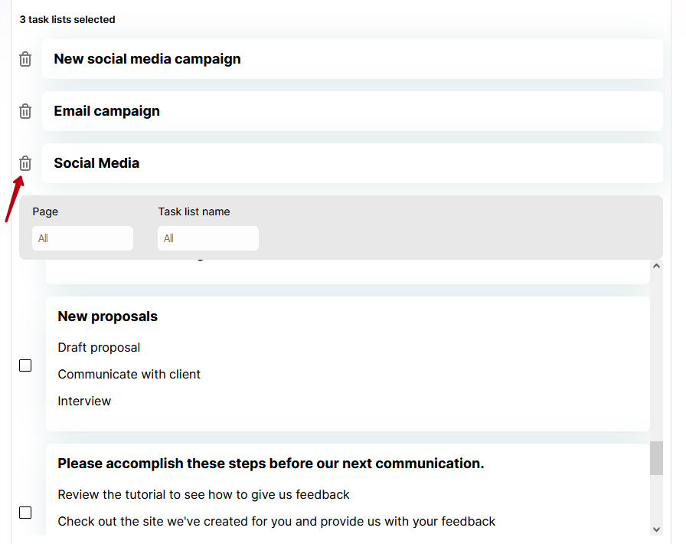Image resolution: width=686 pixels, height=544 pixels.
Task: Click the scrollbar up arrow
Action: (656, 266)
